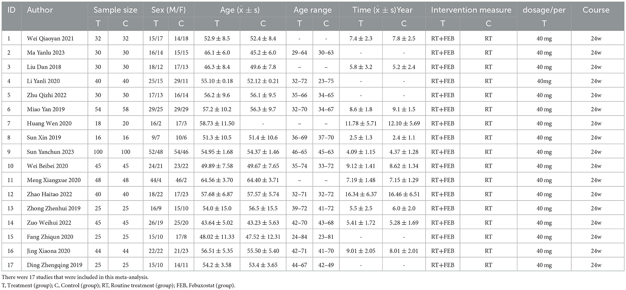Select author cell Wei Qiaoyan 2021

[x=50, y=39]
